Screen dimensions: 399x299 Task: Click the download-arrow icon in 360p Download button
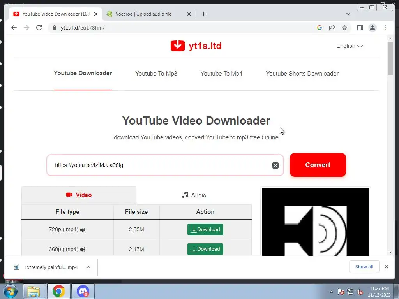coord(194,250)
